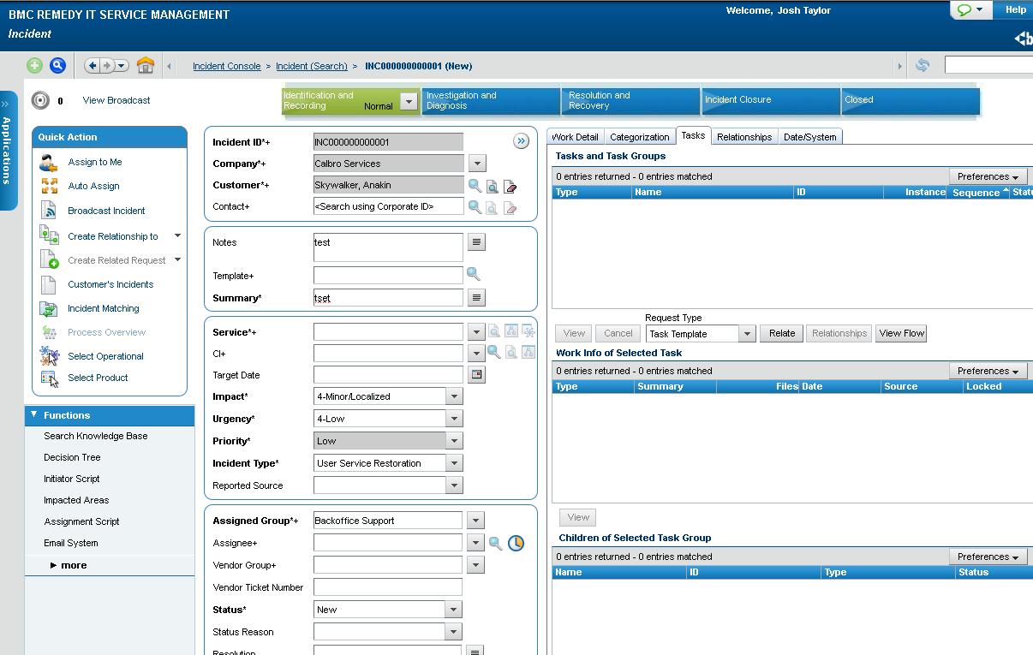1033x655 pixels.
Task: Click the View Flow button
Action: click(x=901, y=334)
